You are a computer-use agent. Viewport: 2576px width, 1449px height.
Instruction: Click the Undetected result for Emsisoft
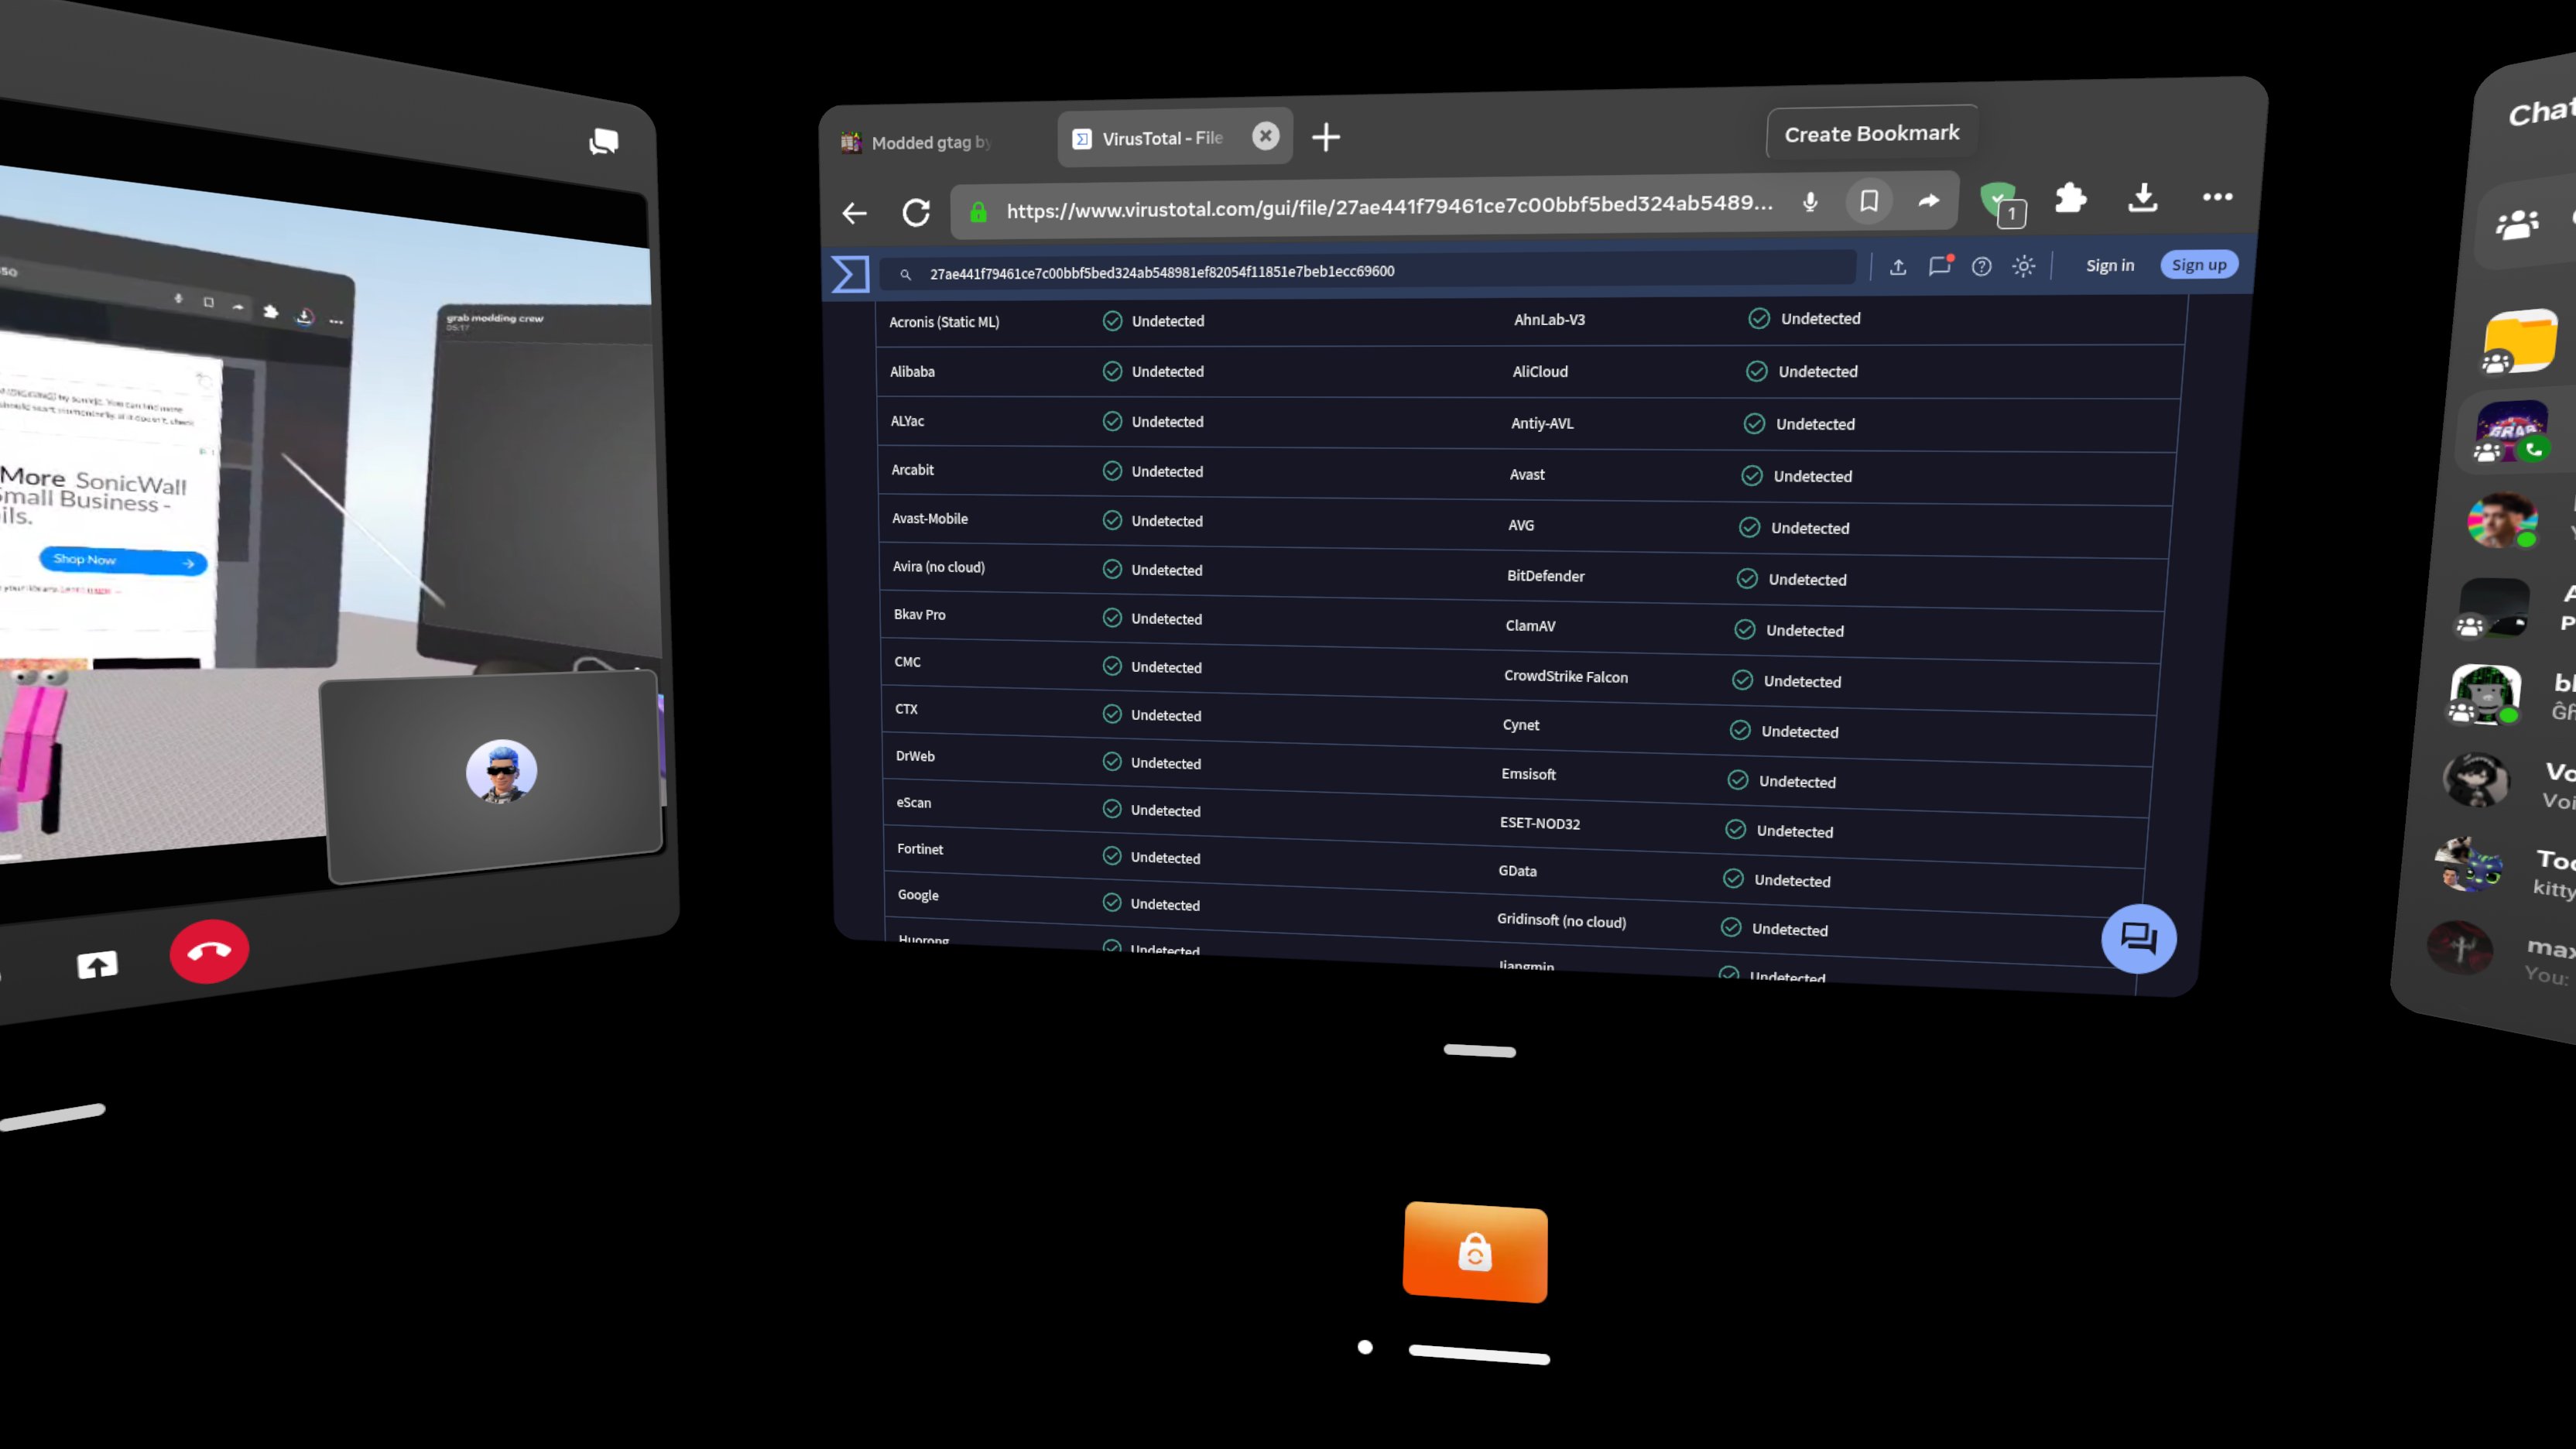click(1781, 781)
